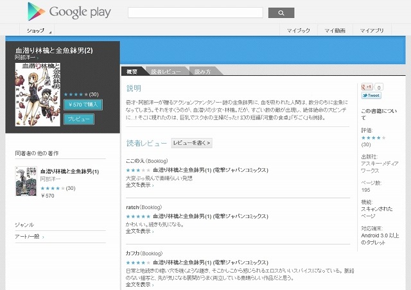Open マイ動画 in the top navigation
This screenshot has width=411, height=290.
[335, 30]
